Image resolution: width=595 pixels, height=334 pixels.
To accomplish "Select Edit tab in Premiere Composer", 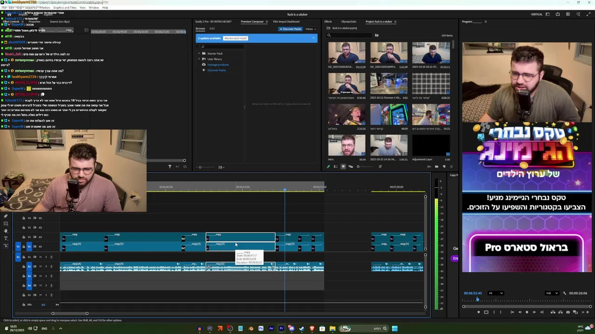I will tap(212, 29).
